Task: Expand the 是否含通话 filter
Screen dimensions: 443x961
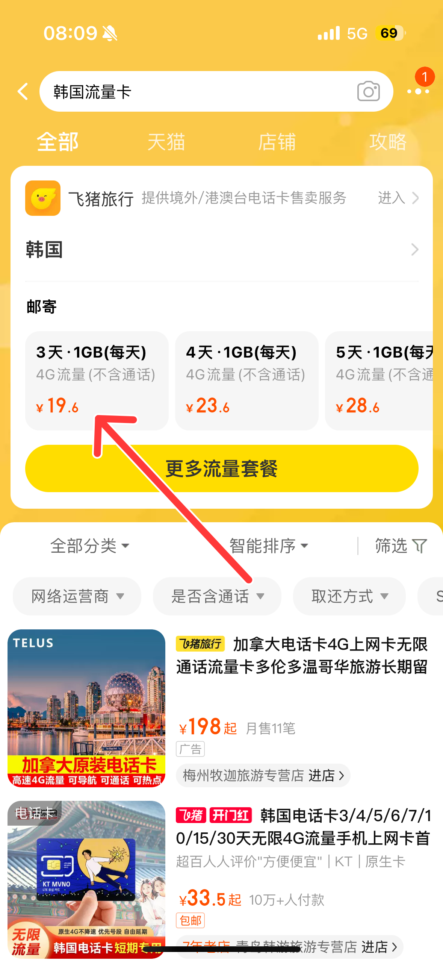Action: click(217, 596)
